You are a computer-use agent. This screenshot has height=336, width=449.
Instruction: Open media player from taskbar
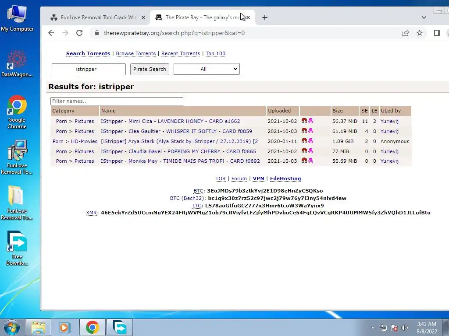(65, 327)
